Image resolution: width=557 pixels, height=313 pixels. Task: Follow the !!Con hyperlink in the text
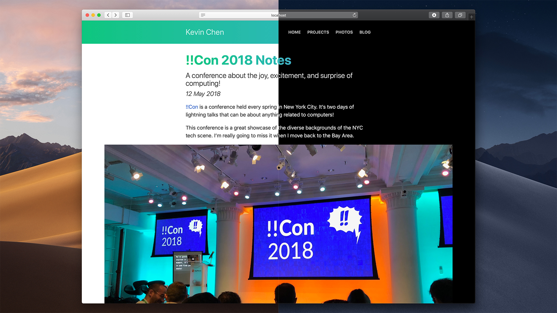(x=191, y=107)
